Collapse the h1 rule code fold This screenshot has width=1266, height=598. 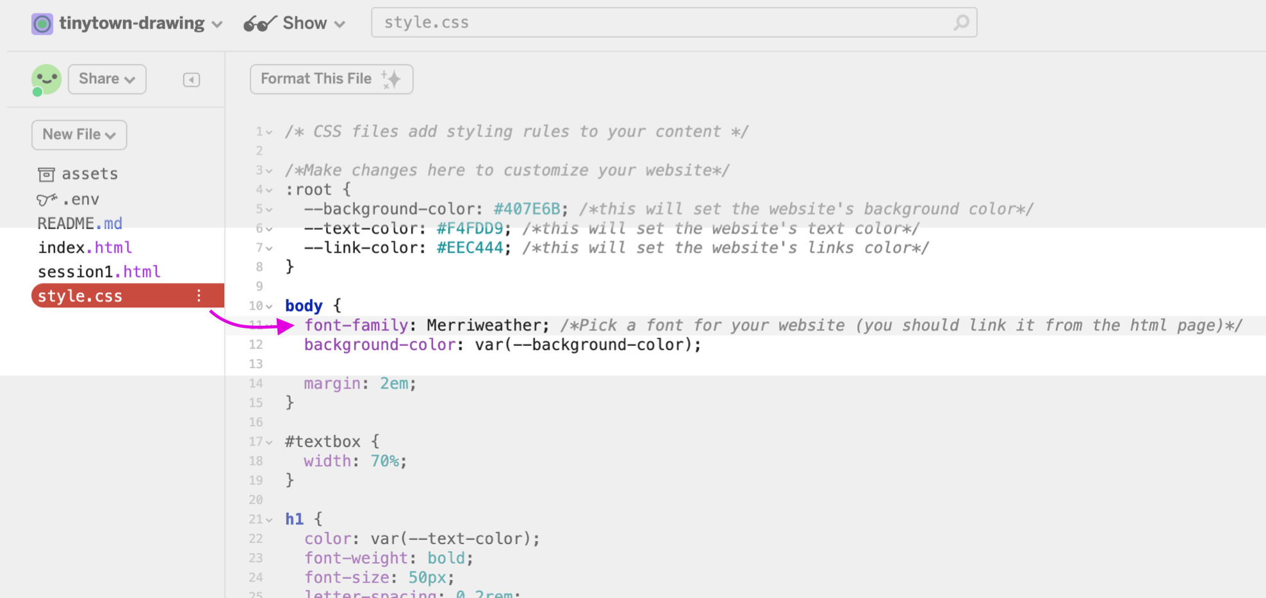pyautogui.click(x=270, y=519)
